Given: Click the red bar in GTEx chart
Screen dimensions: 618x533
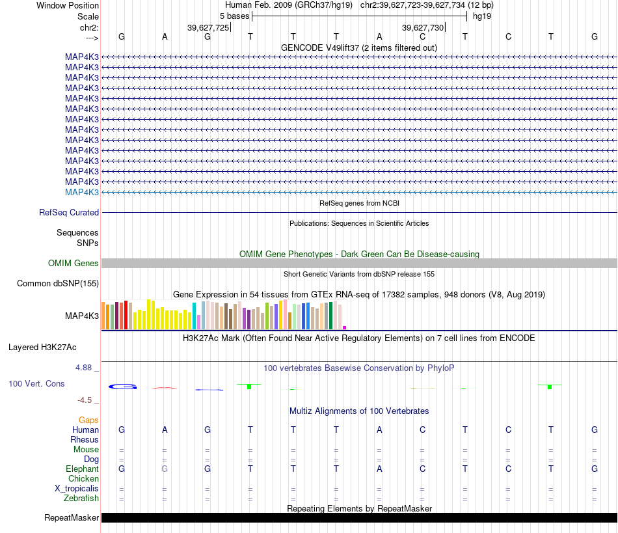Looking at the screenshot, I should click(126, 315).
